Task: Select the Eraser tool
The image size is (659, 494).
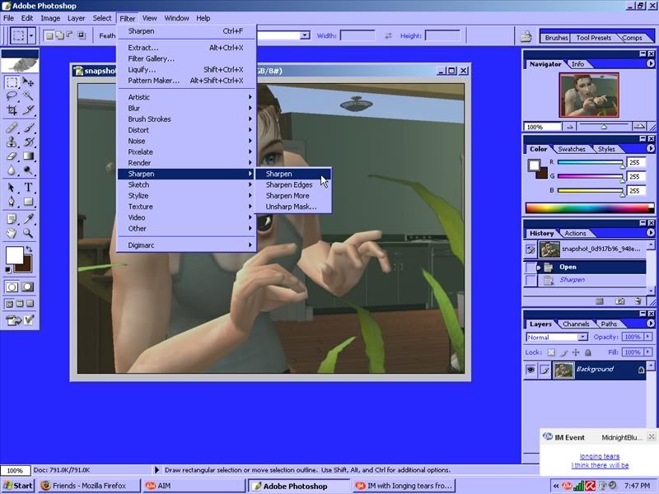Action: (12, 156)
